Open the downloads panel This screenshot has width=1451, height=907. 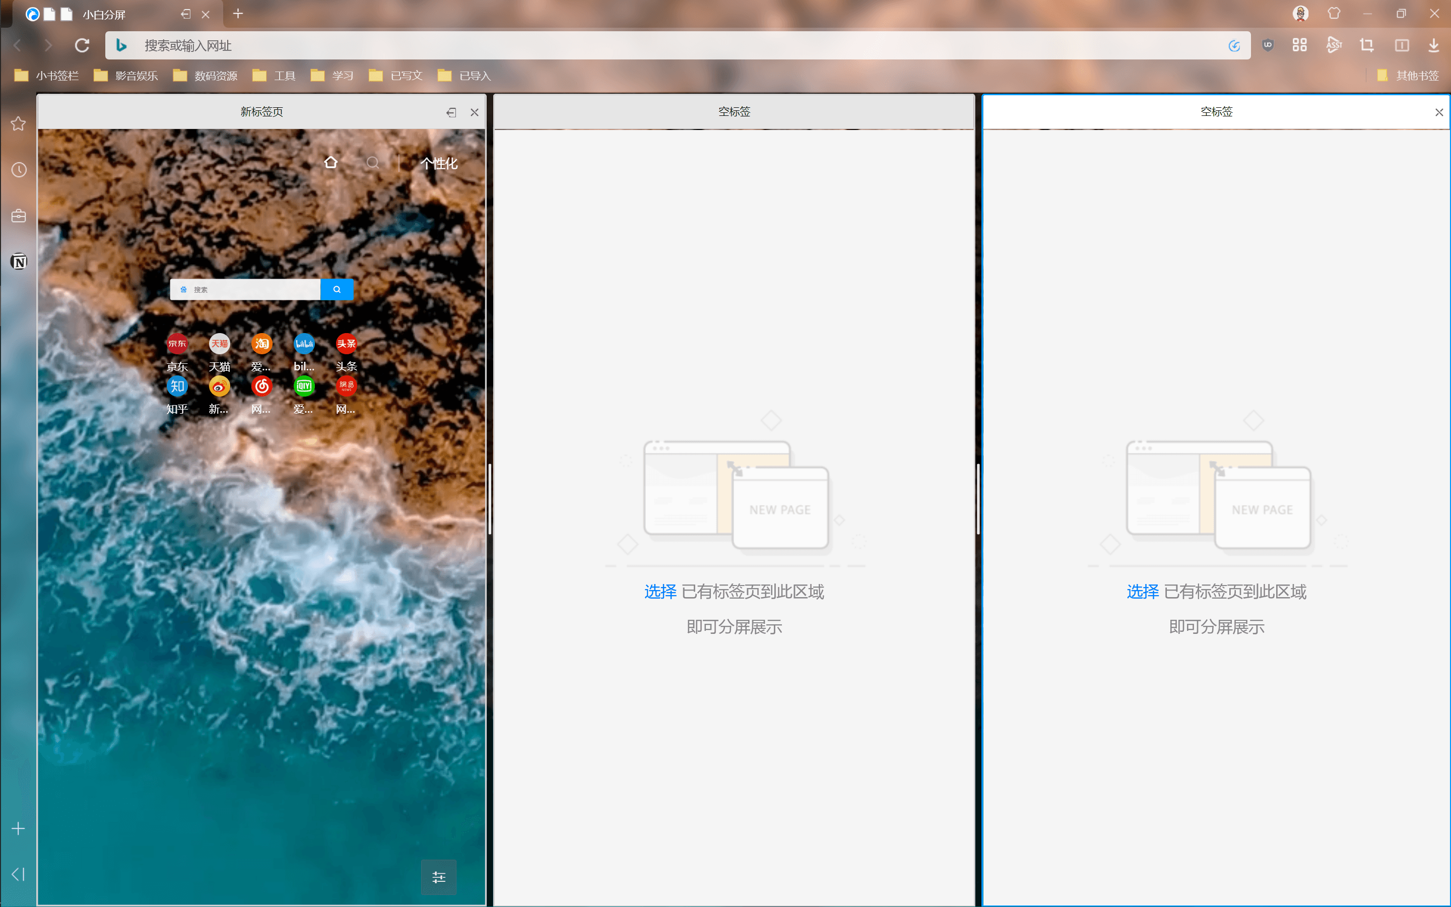(x=1433, y=45)
